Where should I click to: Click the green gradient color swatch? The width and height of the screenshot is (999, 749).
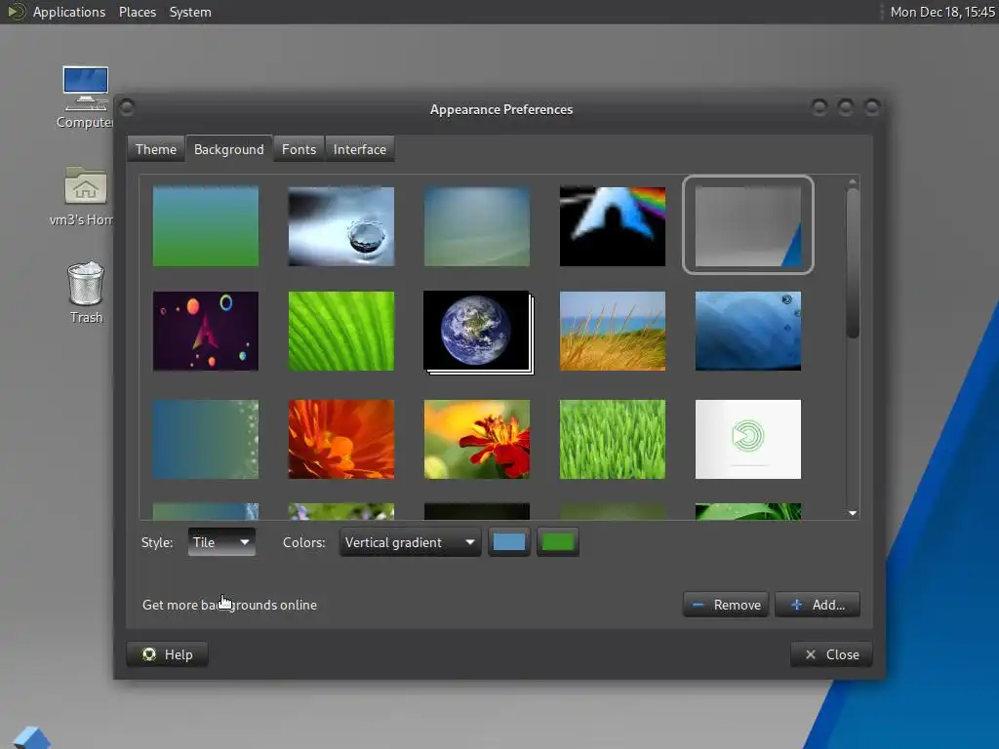click(x=557, y=542)
